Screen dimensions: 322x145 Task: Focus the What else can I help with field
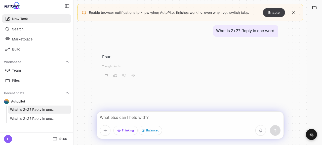point(190,118)
